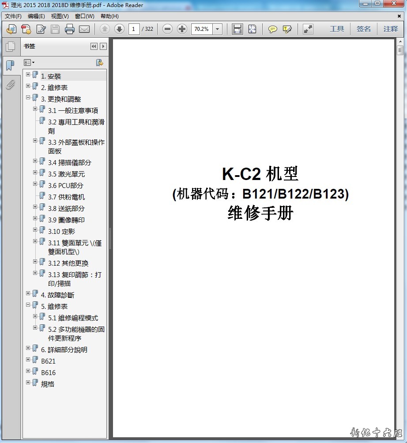
Task: Collapse the 3. 更換和調整 bookmark
Action: point(28,98)
